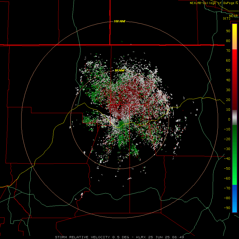Click the gray zero-velocity segment of the color bar
Image resolution: width=239 pixels, height=239 pixels.
pos(234,118)
